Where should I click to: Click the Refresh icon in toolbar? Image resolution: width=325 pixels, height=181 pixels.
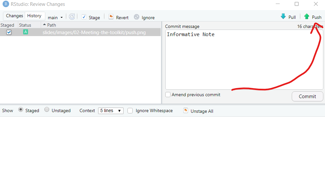[x=72, y=17]
